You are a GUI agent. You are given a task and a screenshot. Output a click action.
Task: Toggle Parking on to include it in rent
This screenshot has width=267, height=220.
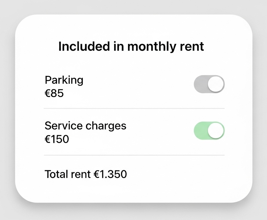[x=209, y=84]
